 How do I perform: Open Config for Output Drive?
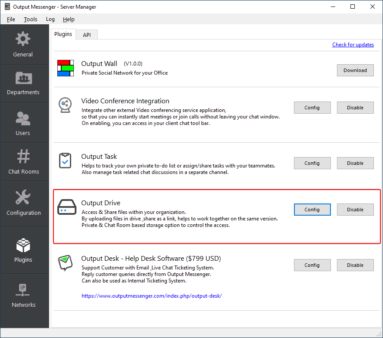click(312, 210)
